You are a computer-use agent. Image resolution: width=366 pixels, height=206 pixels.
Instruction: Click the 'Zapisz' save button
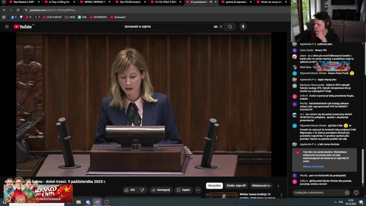(183, 190)
